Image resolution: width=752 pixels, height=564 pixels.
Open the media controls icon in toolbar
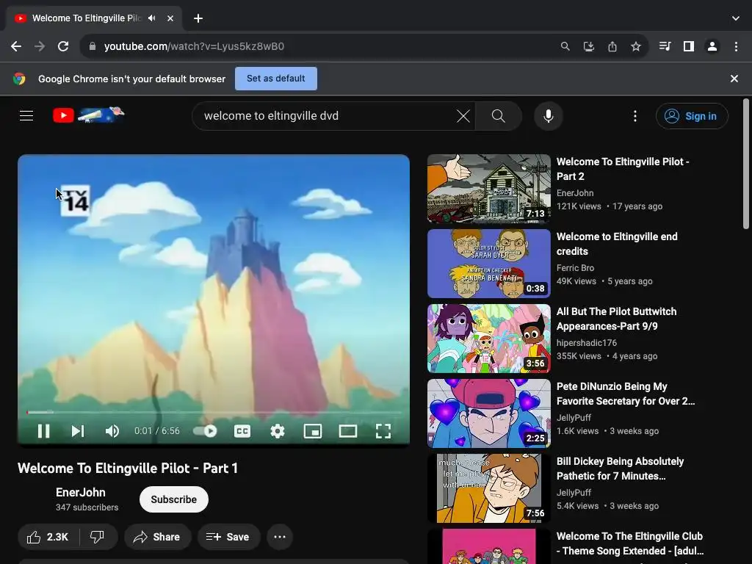click(665, 46)
